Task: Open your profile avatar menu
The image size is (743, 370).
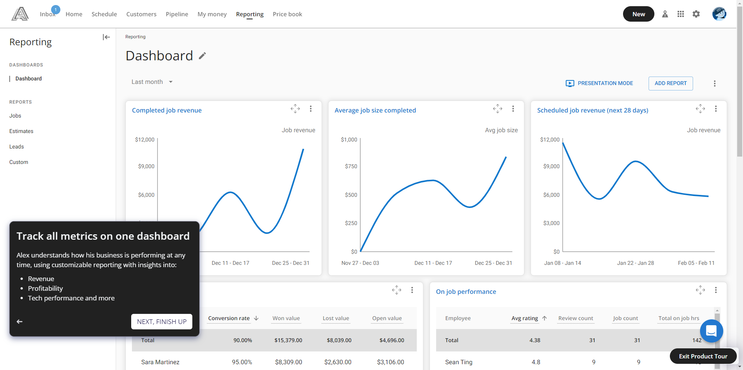Action: (719, 14)
